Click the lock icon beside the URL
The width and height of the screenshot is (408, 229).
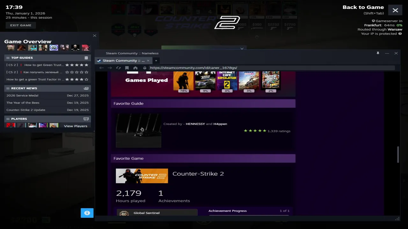145,68
